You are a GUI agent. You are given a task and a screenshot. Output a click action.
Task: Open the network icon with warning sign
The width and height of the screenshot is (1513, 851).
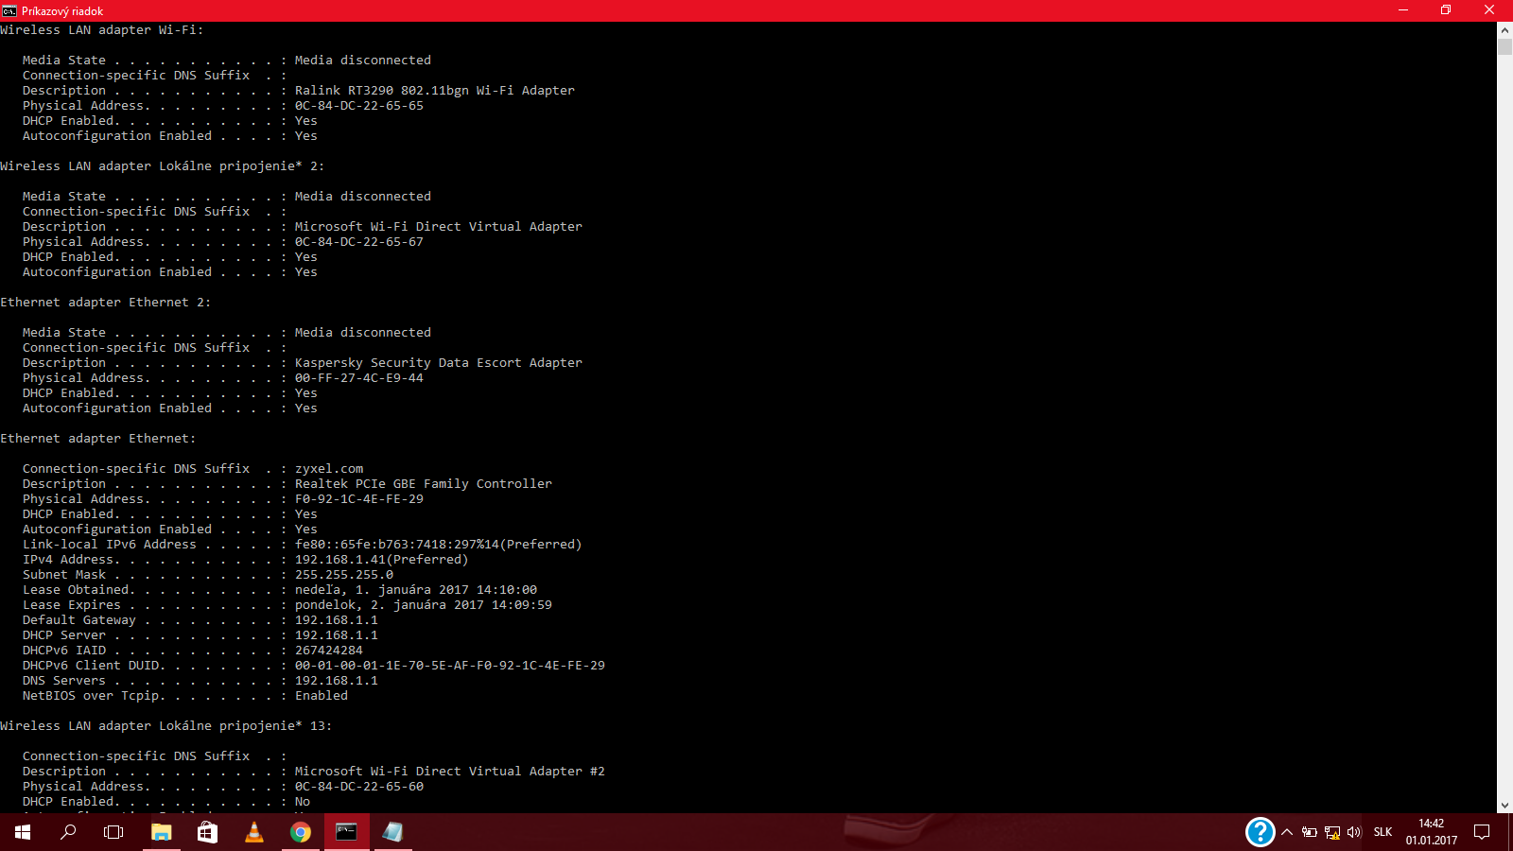(x=1332, y=832)
